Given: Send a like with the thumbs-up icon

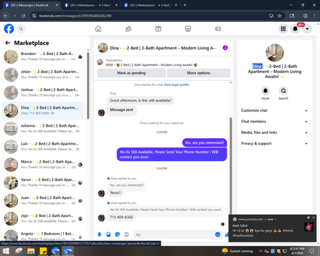Looking at the screenshot, I should coord(227,235).
